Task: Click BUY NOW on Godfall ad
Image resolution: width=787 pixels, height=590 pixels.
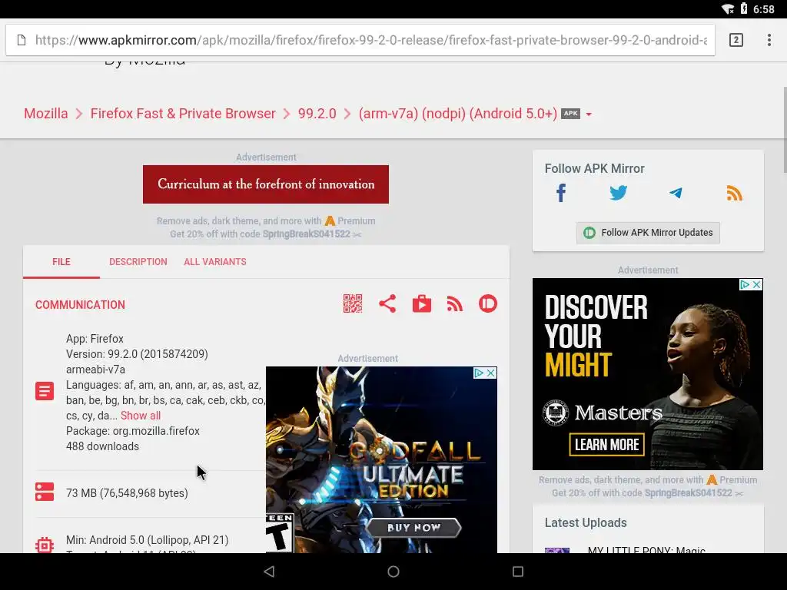Action: point(413,527)
